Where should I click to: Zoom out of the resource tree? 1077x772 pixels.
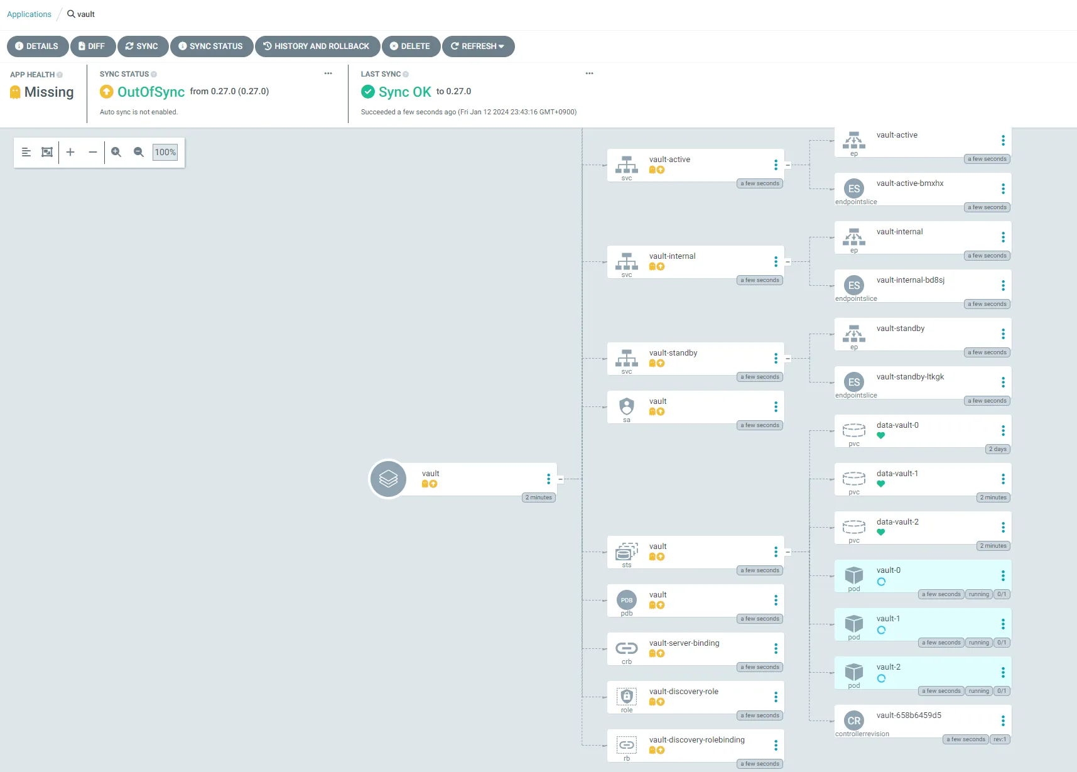[139, 152]
